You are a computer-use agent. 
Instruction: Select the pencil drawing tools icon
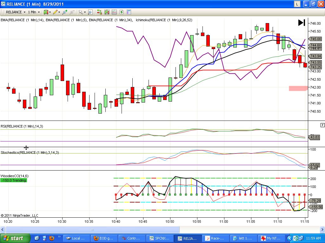[55, 12]
